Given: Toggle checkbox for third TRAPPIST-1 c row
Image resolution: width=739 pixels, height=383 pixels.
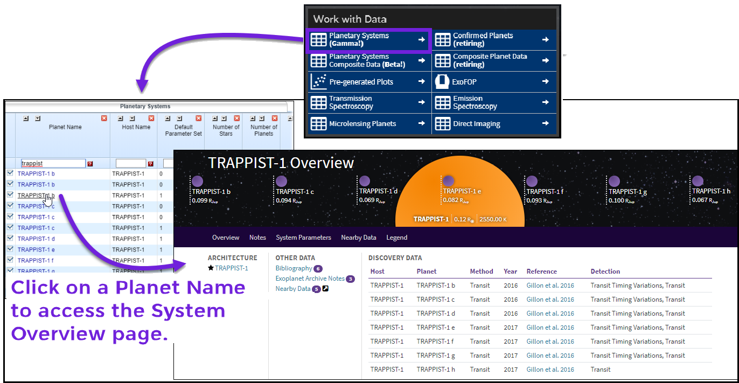Looking at the screenshot, I should coord(10,227).
